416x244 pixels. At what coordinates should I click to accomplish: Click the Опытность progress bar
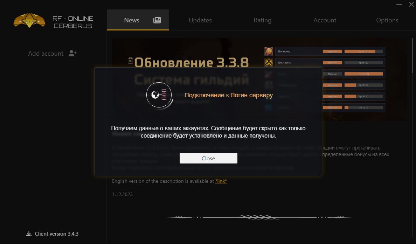363,63
